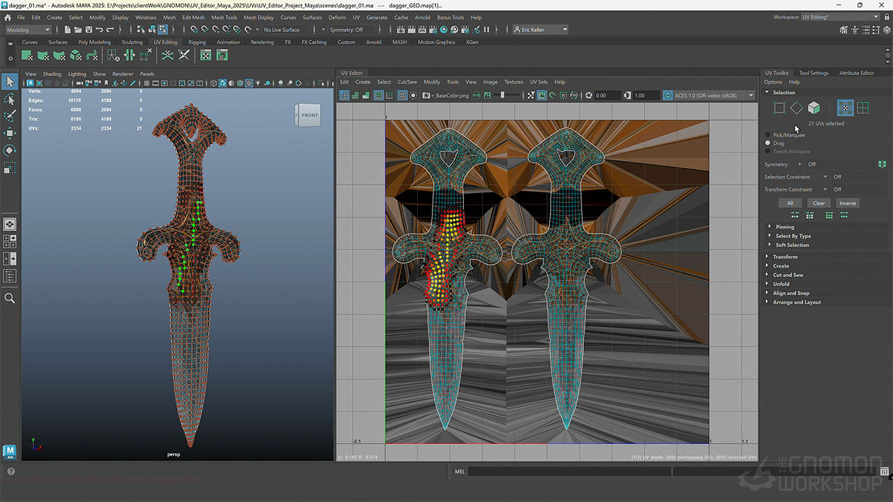Open the Modeling menu set dropdown
This screenshot has width=893, height=502.
pyautogui.click(x=29, y=30)
